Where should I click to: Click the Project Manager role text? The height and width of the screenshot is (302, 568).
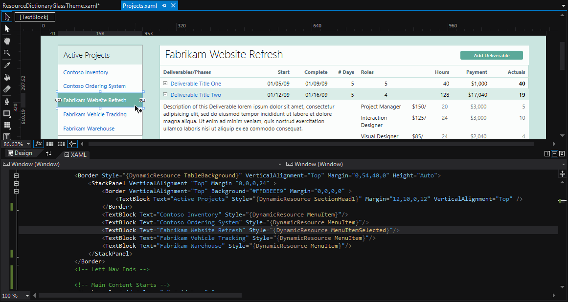coord(381,107)
